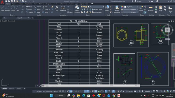Expand the Properties panel

126,15
